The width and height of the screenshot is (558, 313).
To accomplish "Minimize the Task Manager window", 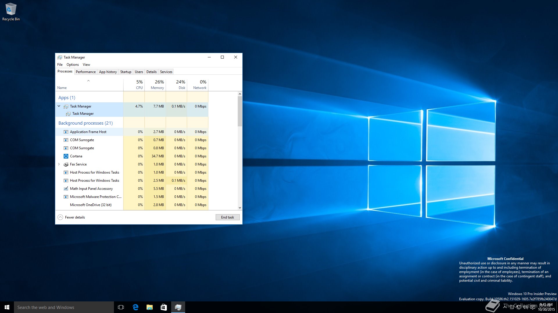I will (x=209, y=57).
